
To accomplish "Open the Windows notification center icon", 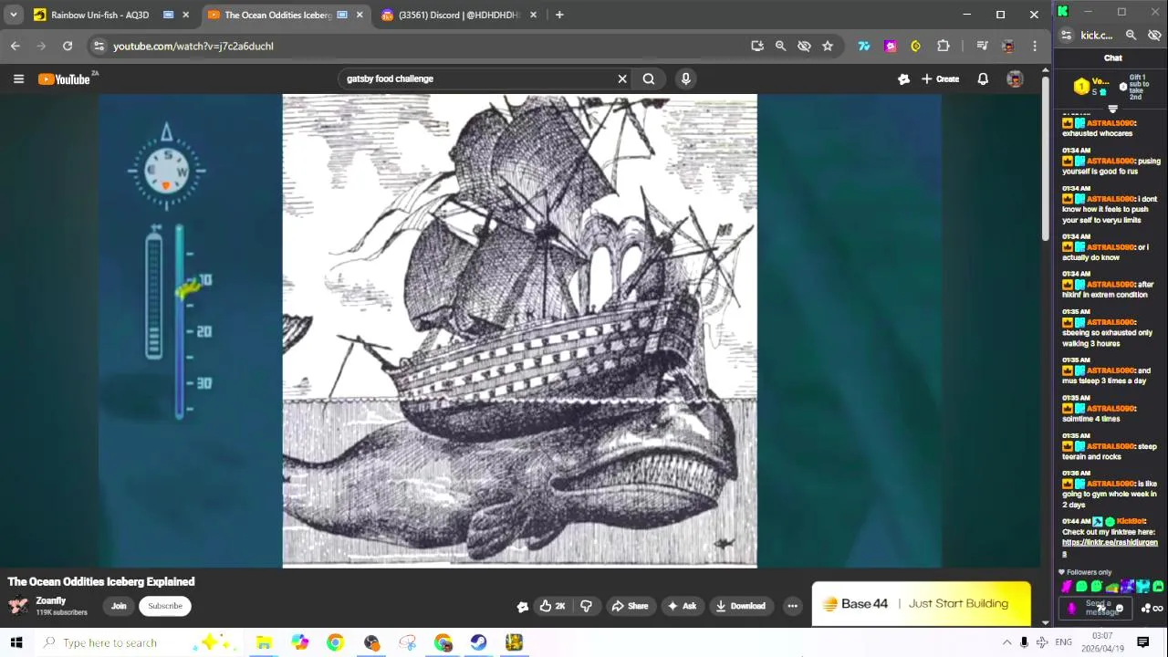I will (x=1142, y=642).
